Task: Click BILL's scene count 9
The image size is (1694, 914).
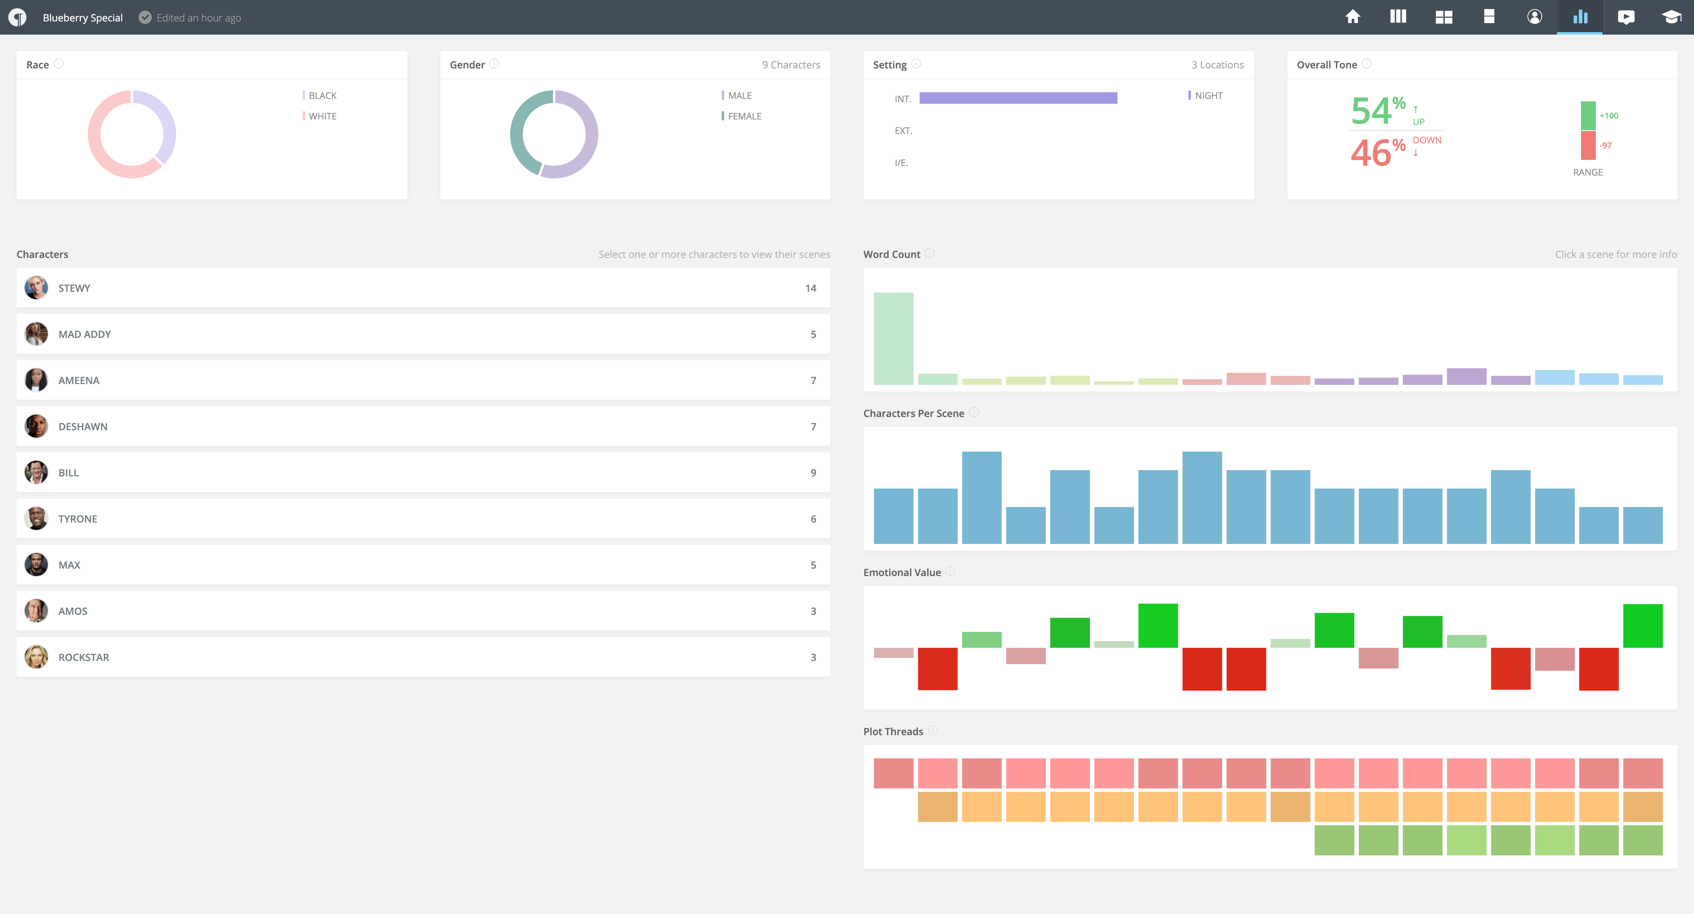Action: (x=813, y=472)
